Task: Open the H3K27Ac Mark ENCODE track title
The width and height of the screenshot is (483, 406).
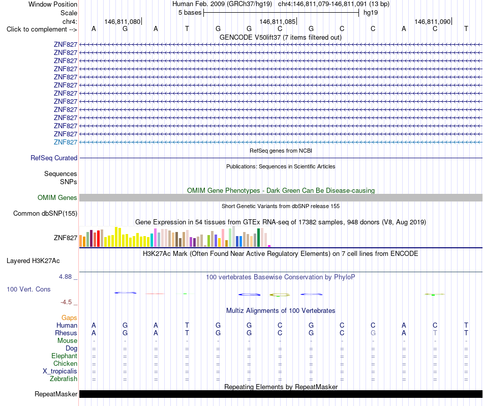Action: (x=281, y=254)
